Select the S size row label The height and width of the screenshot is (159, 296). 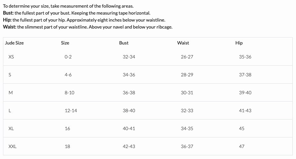(x=10, y=75)
